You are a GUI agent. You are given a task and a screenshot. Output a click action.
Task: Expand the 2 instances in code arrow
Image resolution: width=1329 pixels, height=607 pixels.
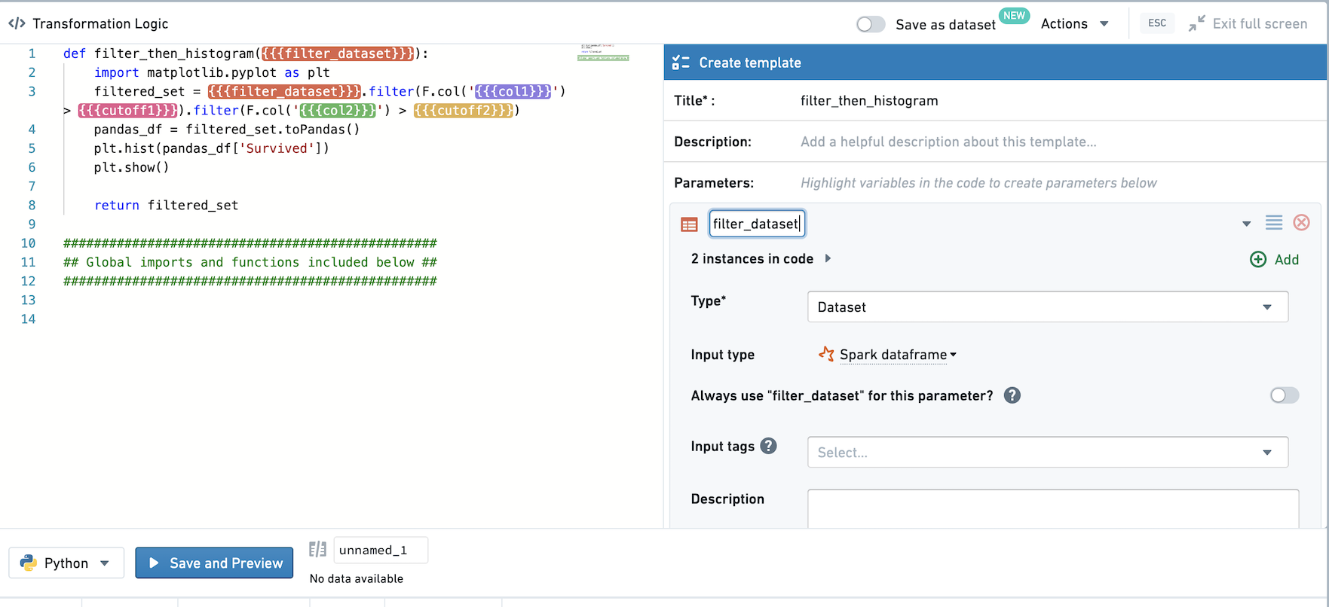828,258
